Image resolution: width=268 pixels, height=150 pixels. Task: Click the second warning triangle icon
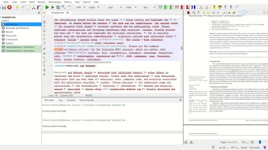(206, 7)
